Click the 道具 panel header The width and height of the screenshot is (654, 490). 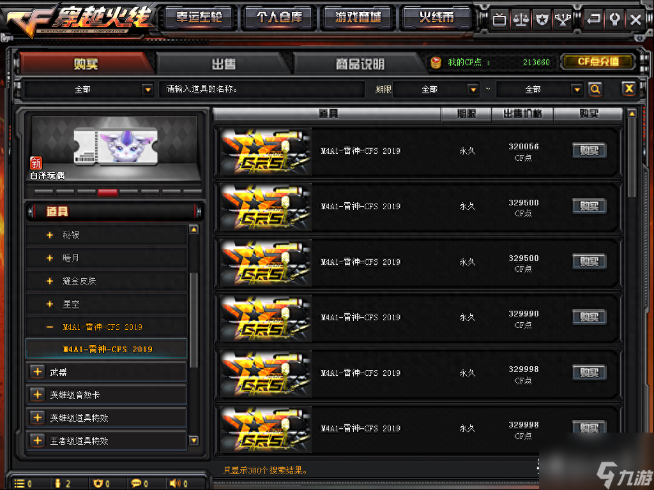pos(115,212)
